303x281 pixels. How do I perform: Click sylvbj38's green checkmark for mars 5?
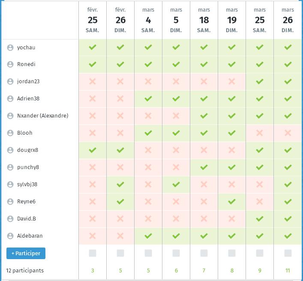[176, 184]
